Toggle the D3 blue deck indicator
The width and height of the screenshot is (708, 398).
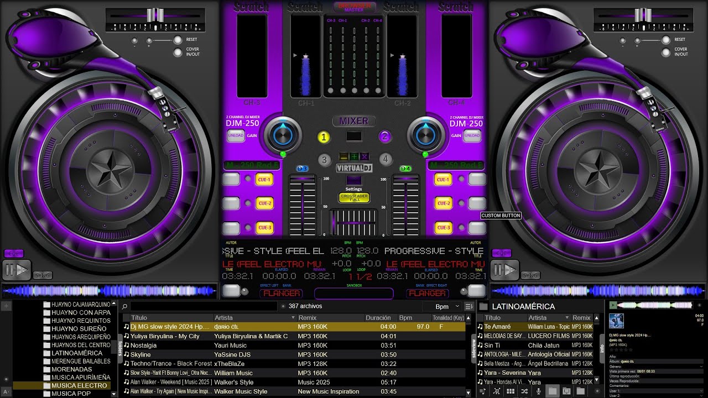[x=302, y=169]
